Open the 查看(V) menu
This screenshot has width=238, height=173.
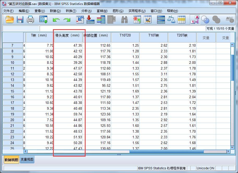click(40, 11)
